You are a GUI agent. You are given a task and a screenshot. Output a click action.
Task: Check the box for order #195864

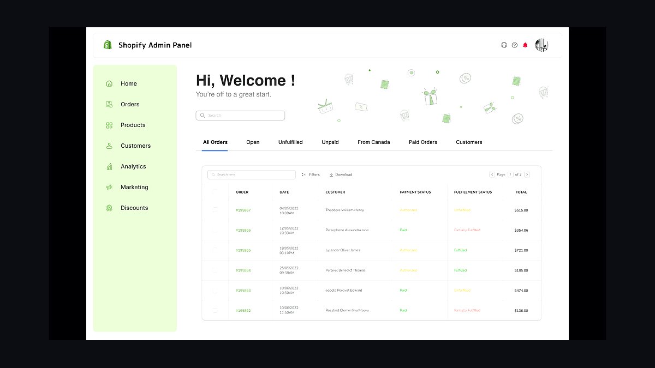point(215,270)
